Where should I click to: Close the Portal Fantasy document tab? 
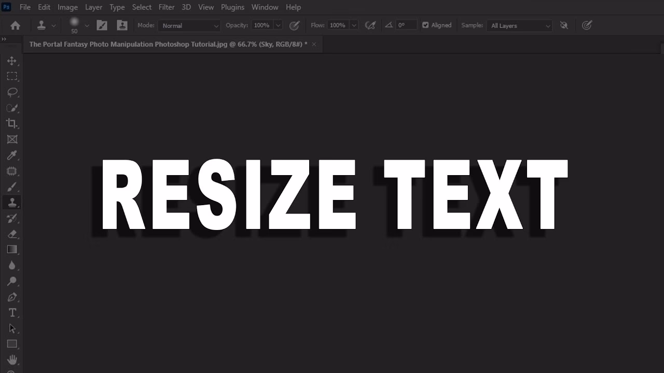point(314,45)
